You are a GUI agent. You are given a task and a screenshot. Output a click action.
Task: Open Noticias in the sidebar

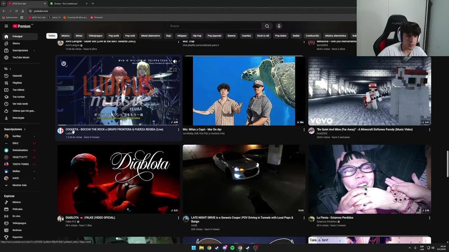20,230
